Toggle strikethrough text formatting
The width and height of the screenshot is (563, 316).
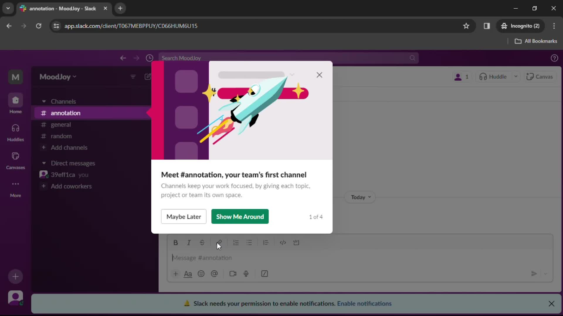click(x=202, y=243)
